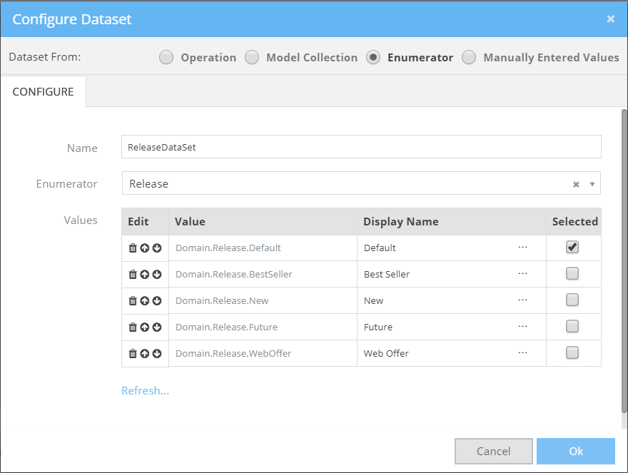Move the Future value up
The width and height of the screenshot is (628, 473).
(x=145, y=327)
